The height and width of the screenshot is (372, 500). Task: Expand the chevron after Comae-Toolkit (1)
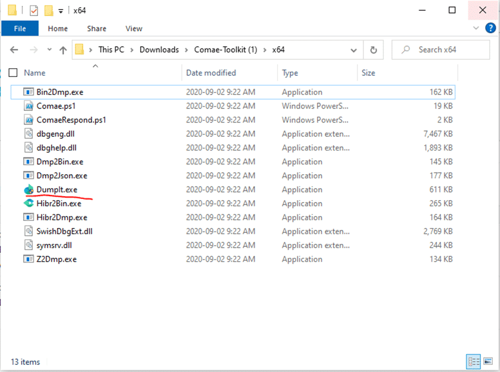point(265,50)
